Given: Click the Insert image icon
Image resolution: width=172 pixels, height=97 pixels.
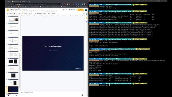Looking at the screenshot, I should tap(27, 13).
